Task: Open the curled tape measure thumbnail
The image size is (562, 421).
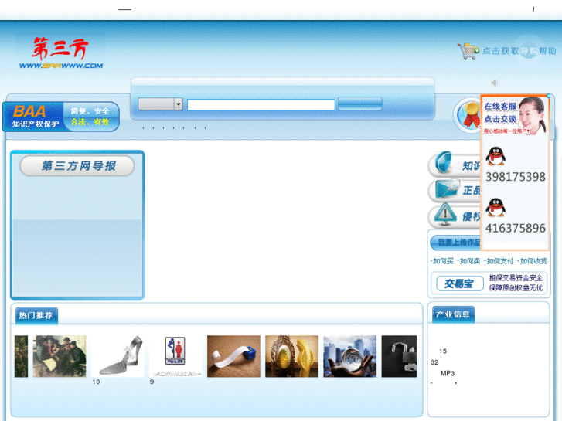Action: [x=233, y=356]
